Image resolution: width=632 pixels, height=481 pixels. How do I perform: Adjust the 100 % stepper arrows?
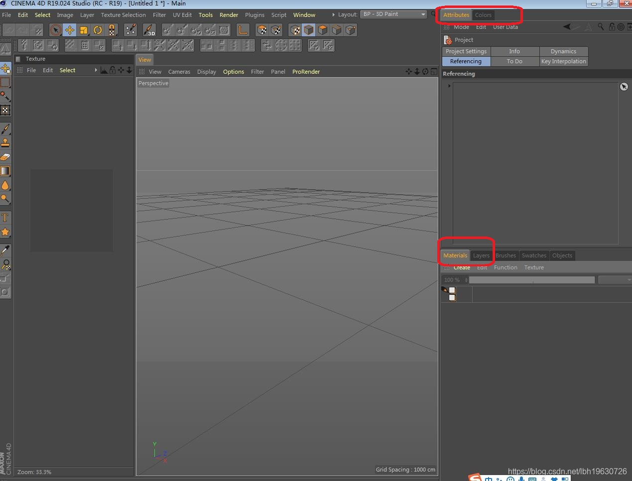coord(466,280)
